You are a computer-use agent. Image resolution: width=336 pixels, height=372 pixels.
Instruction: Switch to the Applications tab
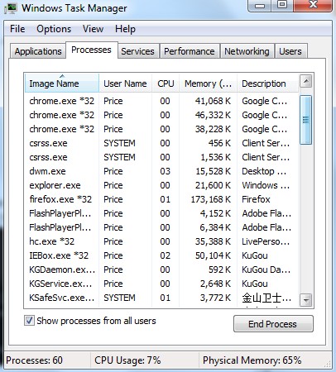(x=38, y=51)
